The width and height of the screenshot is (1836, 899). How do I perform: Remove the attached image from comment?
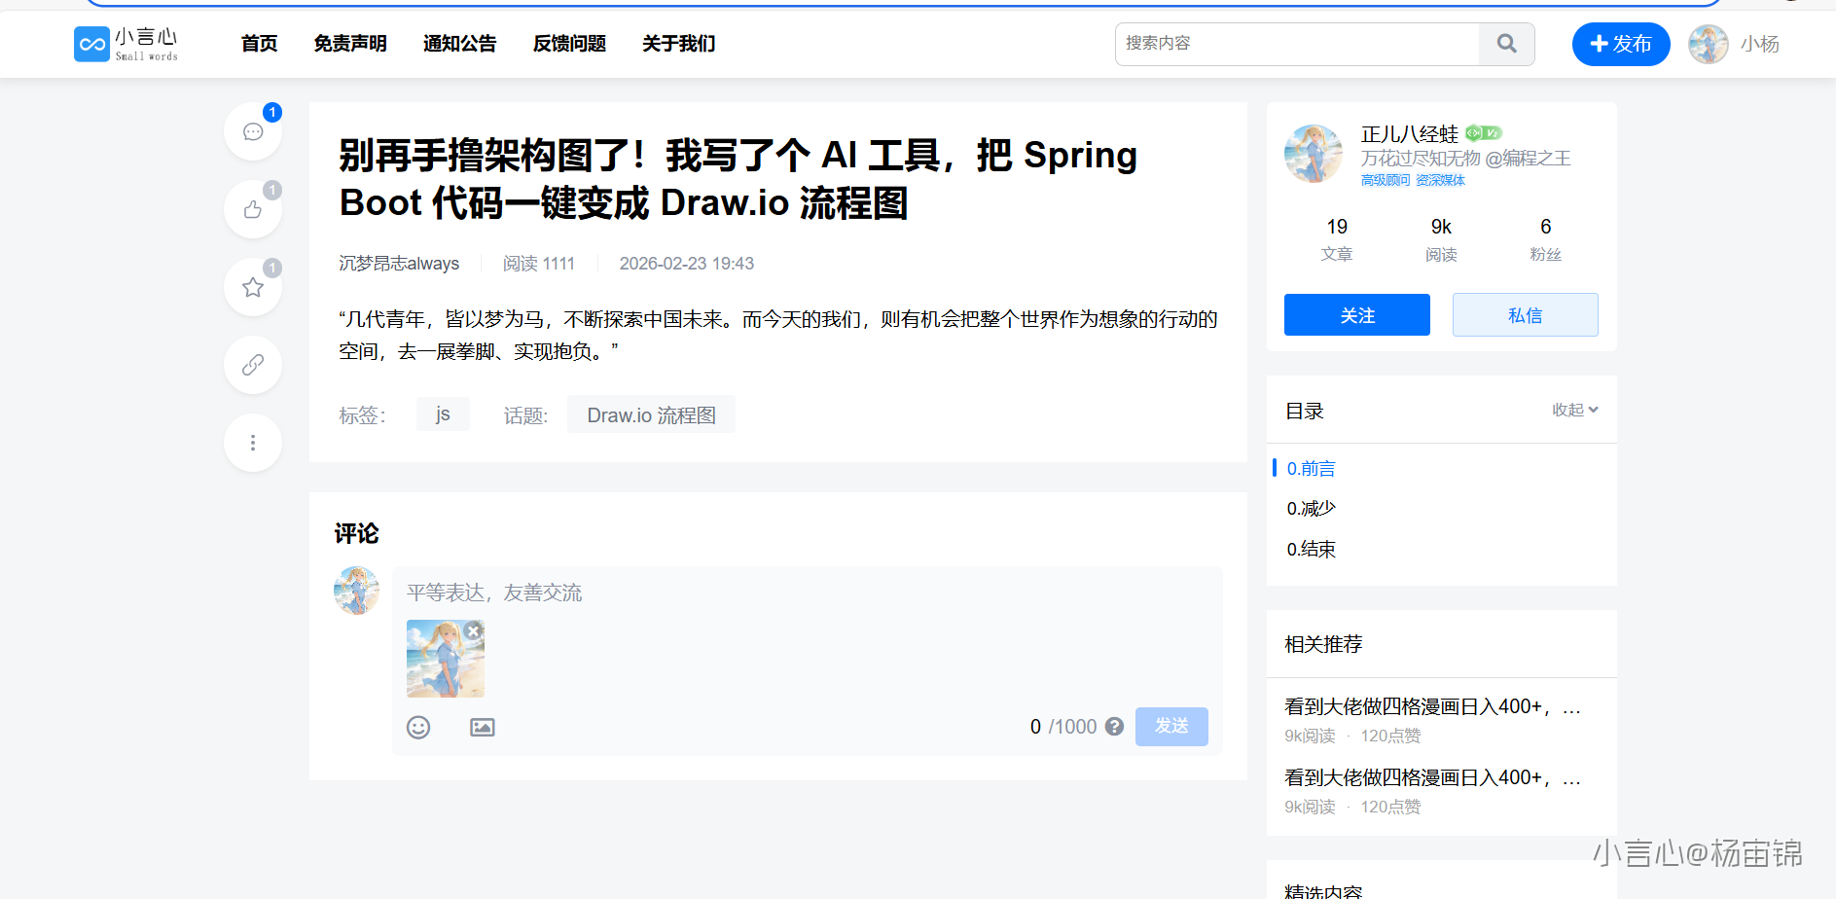tap(474, 631)
